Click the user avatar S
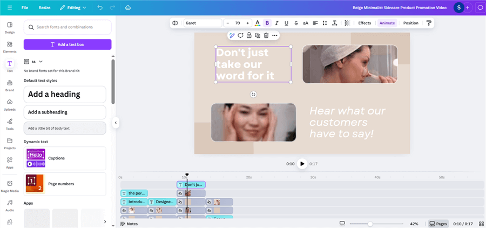Screen dimensions: 486x228 pos(458,8)
